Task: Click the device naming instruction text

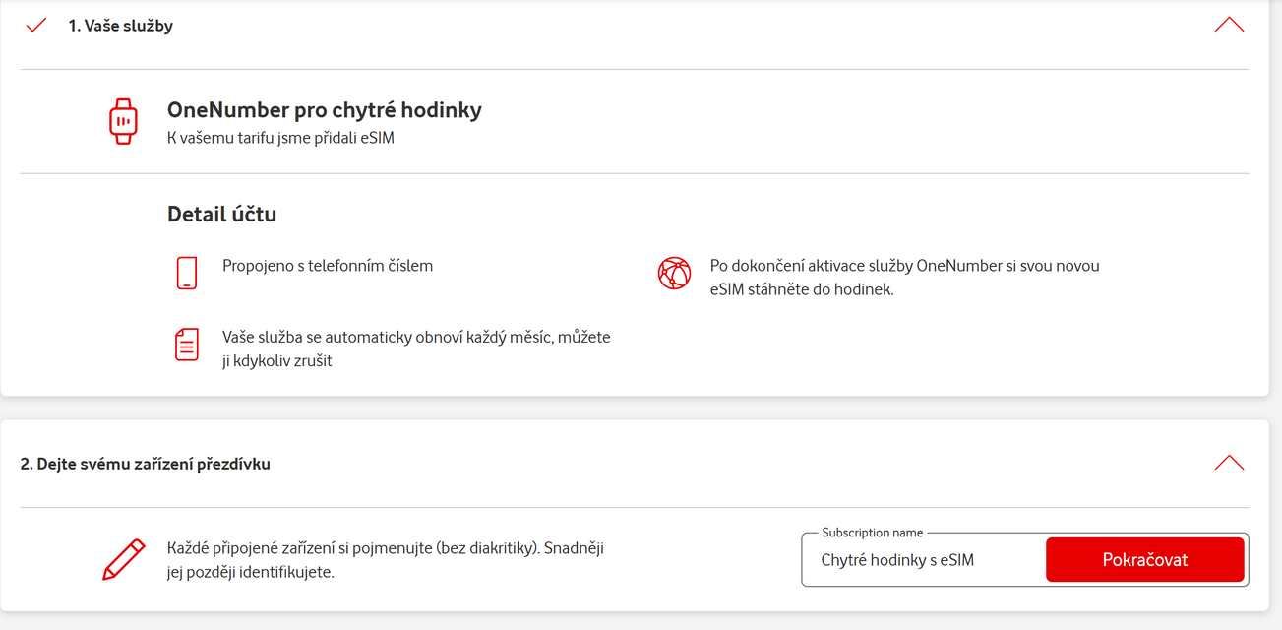Action: (x=385, y=559)
